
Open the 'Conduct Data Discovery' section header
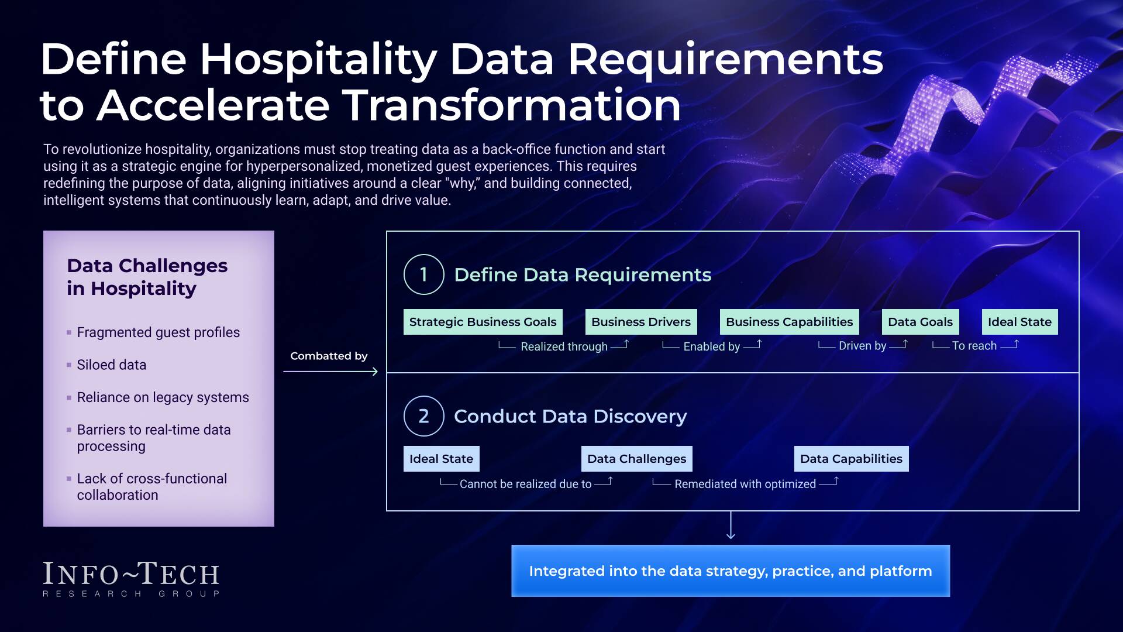pos(570,416)
